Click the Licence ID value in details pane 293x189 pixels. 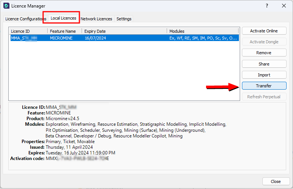click(61, 107)
